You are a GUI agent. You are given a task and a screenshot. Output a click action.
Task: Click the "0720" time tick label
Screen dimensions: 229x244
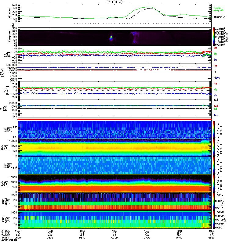147,238
